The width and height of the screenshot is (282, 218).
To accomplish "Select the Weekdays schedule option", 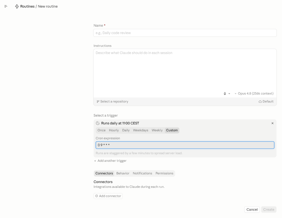I will [141, 130].
